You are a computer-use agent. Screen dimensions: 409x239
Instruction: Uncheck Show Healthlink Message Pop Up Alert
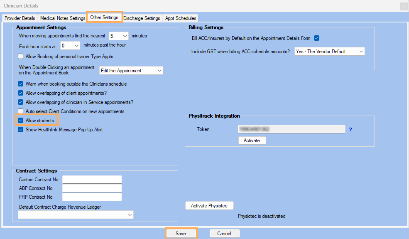(21, 130)
